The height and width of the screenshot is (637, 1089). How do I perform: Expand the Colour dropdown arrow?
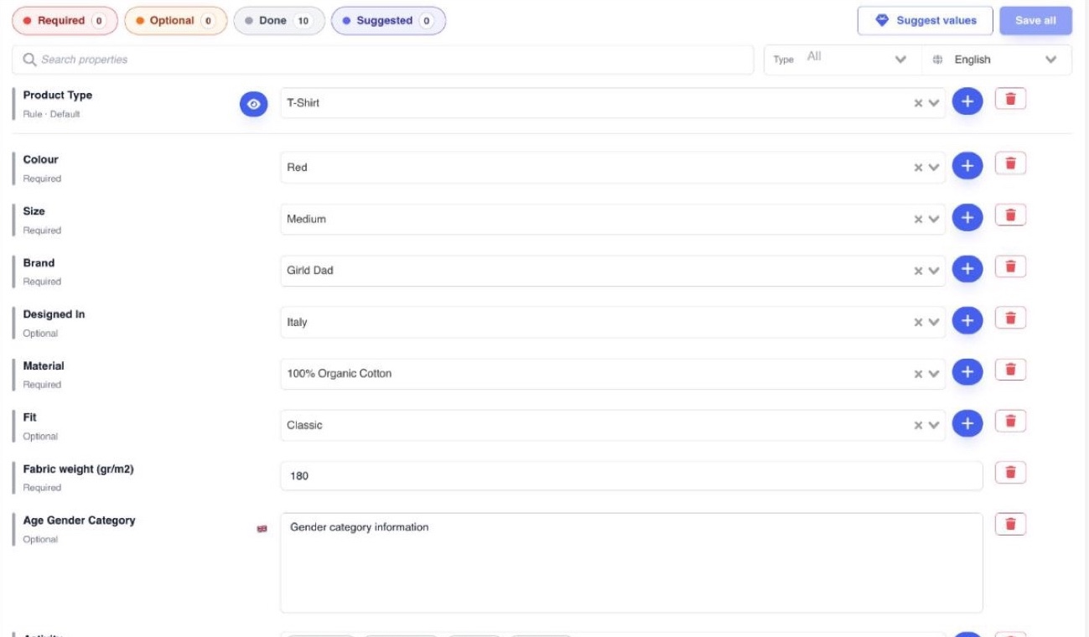(934, 168)
